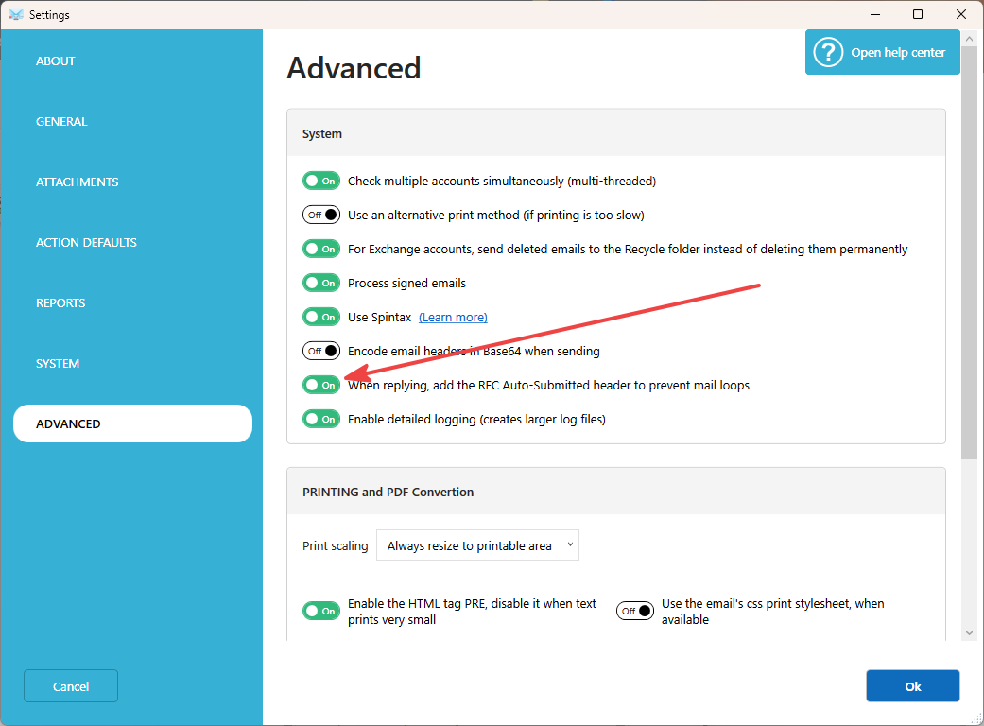
Task: Turn off Process signed emails
Action: click(321, 283)
